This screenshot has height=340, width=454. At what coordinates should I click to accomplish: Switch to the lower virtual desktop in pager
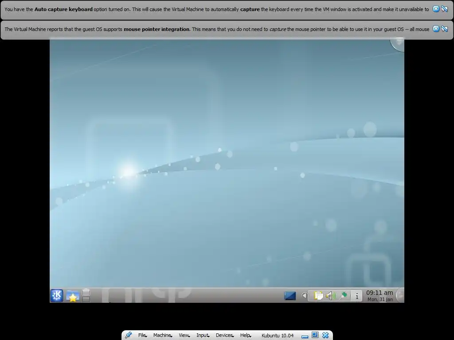(x=86, y=299)
